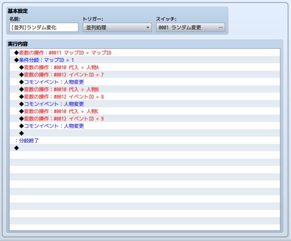The width and height of the screenshot is (291, 241).
Task: Click the name field containing [並列]ランダム変化
Action: pyautogui.click(x=44, y=27)
